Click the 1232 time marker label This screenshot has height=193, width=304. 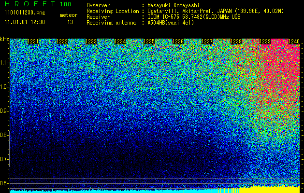pos(62,41)
